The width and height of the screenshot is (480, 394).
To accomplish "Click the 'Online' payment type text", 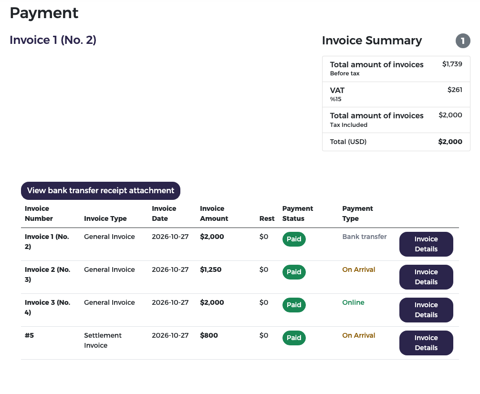I will coord(353,302).
